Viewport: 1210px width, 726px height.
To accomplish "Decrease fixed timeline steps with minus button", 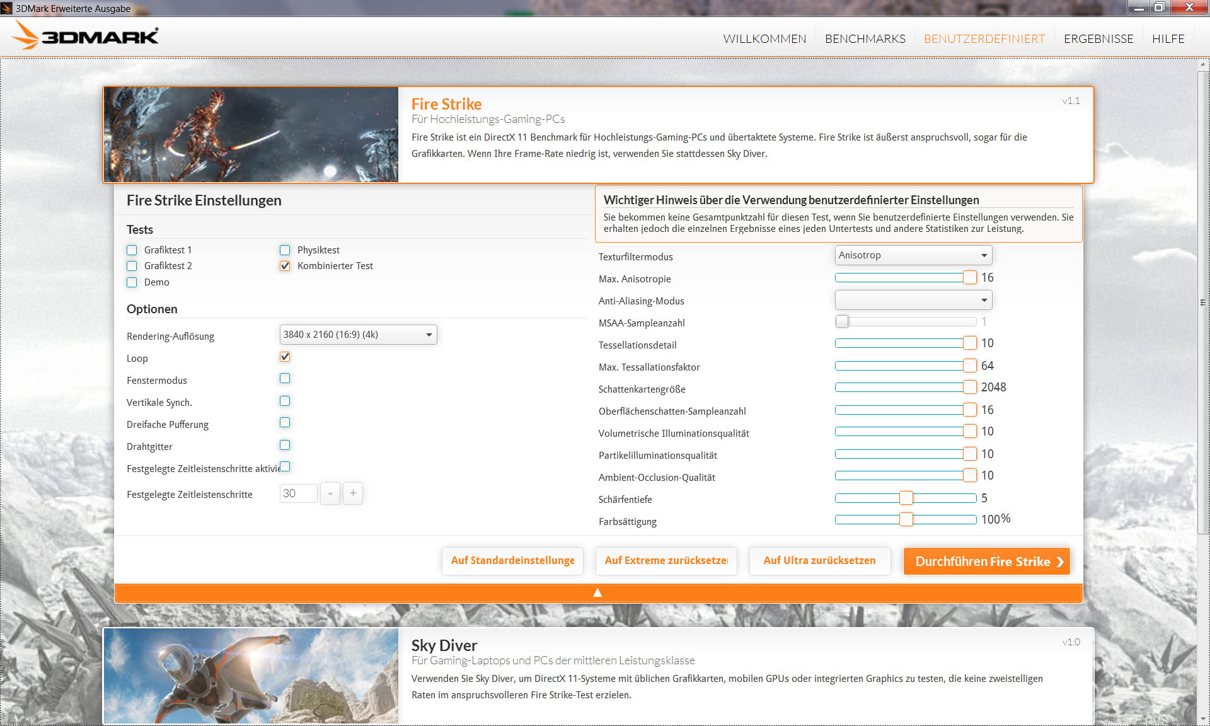I will click(x=330, y=493).
